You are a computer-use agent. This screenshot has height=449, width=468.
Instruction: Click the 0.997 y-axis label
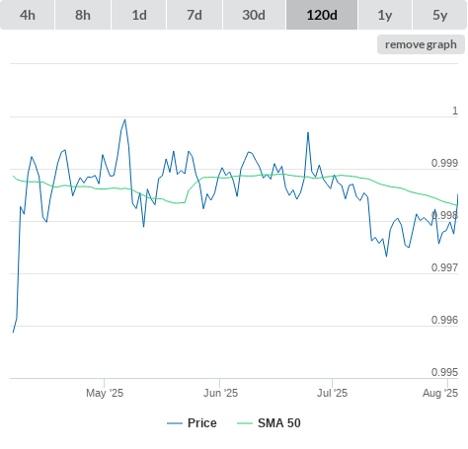tap(444, 267)
